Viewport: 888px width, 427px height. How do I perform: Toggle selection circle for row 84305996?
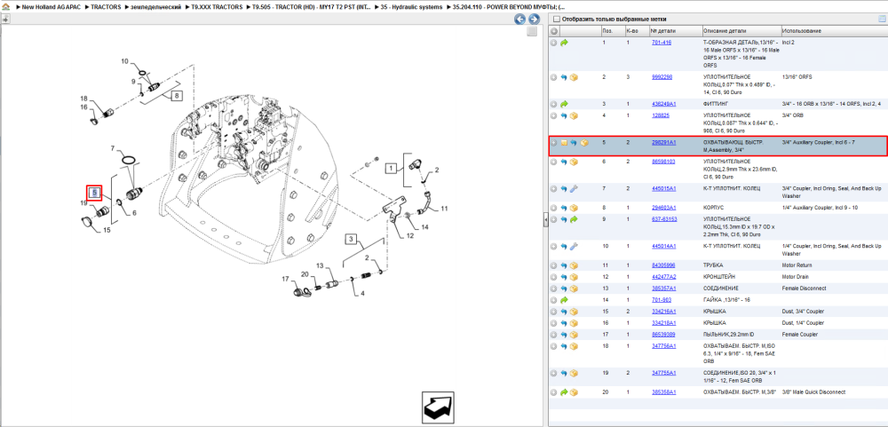click(554, 265)
